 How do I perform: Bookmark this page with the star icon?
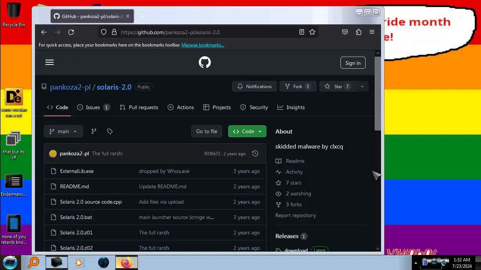pos(312,32)
